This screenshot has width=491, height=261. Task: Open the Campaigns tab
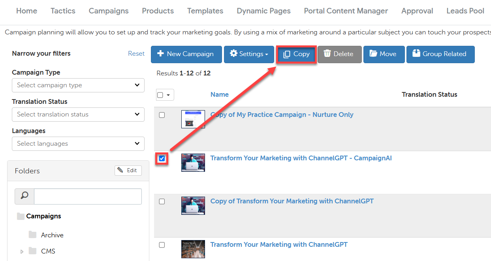(x=109, y=11)
